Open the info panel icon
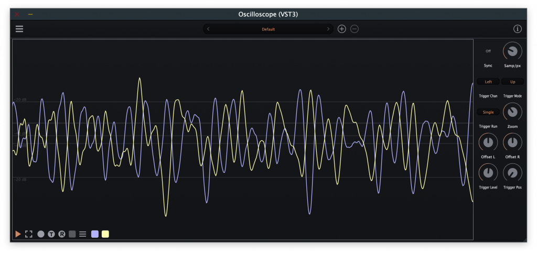 (x=518, y=29)
